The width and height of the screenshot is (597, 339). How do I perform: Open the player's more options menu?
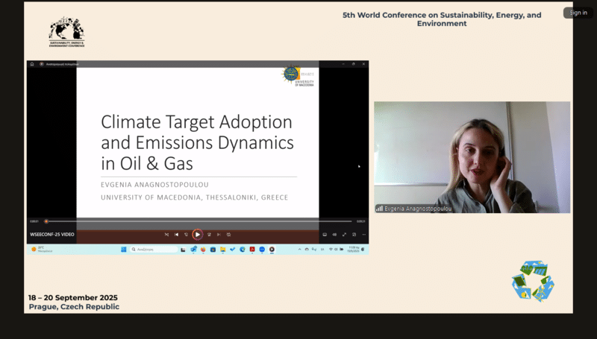[363, 235]
